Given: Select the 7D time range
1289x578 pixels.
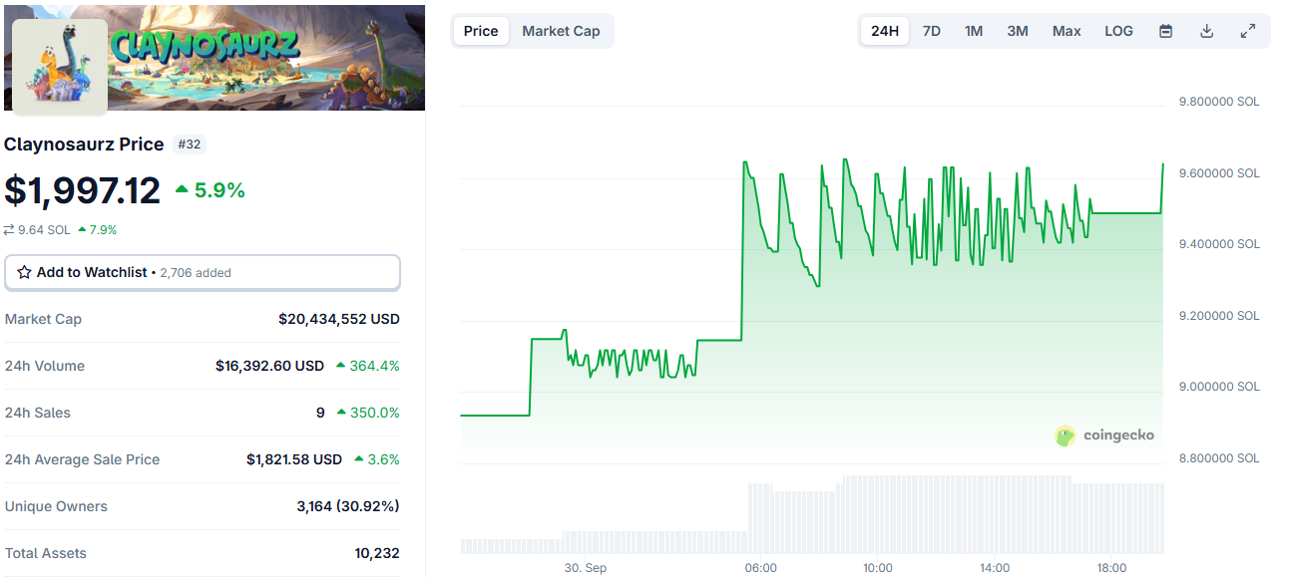Looking at the screenshot, I should tap(931, 31).
